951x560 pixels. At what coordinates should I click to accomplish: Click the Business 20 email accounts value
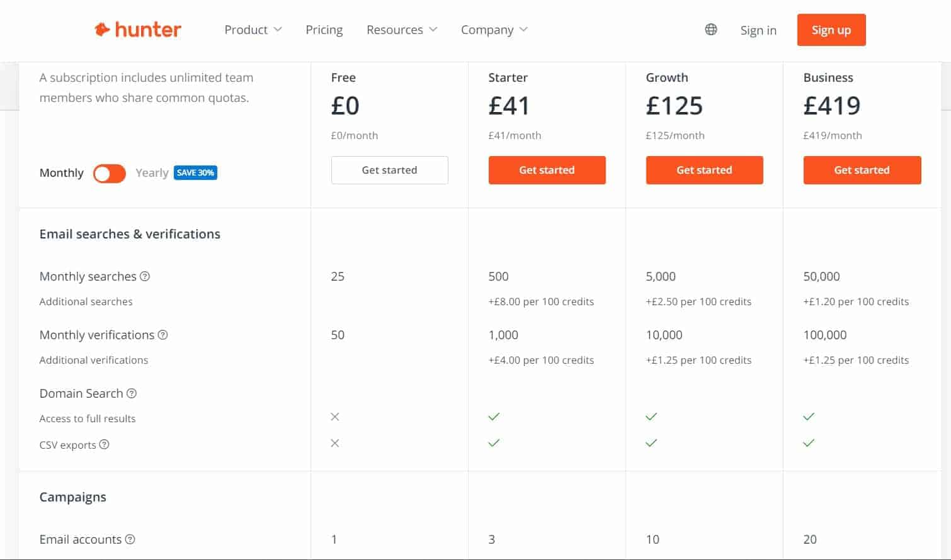click(810, 539)
